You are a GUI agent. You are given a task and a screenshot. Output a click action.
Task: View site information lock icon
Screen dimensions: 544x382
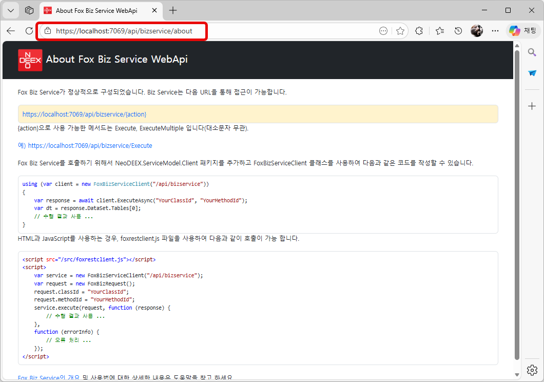[48, 31]
